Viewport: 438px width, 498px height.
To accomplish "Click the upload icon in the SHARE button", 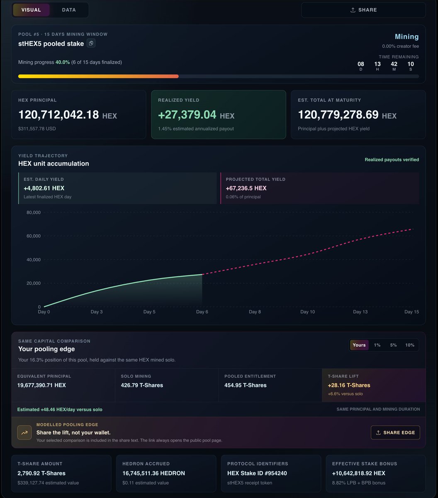I will click(353, 10).
